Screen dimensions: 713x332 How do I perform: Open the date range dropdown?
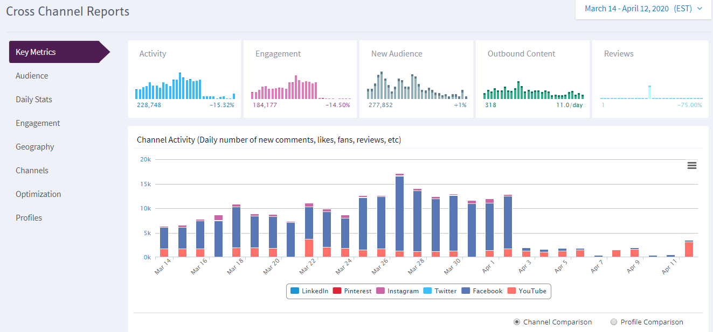point(638,9)
